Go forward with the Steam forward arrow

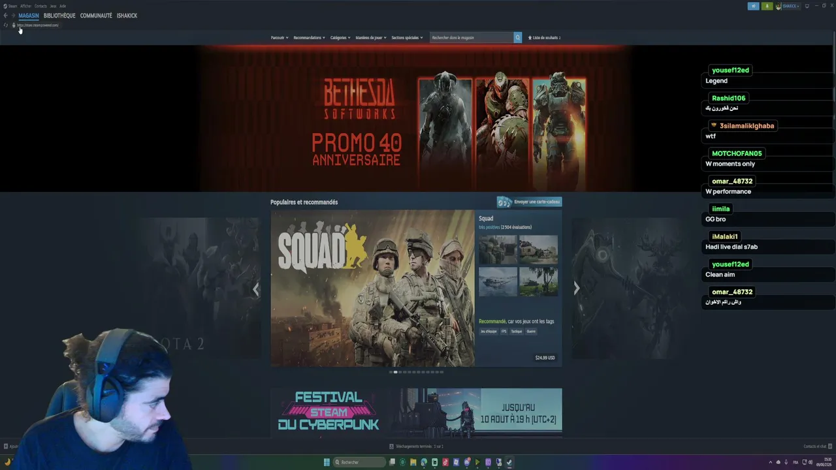point(13,16)
